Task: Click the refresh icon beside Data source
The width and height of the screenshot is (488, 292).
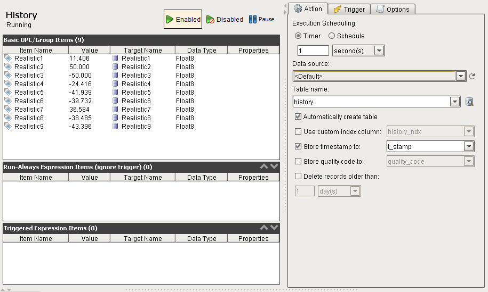Action: [x=472, y=77]
